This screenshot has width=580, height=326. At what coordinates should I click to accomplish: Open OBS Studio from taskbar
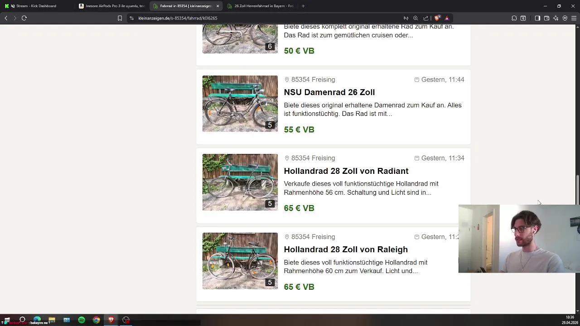pyautogui.click(x=126, y=320)
